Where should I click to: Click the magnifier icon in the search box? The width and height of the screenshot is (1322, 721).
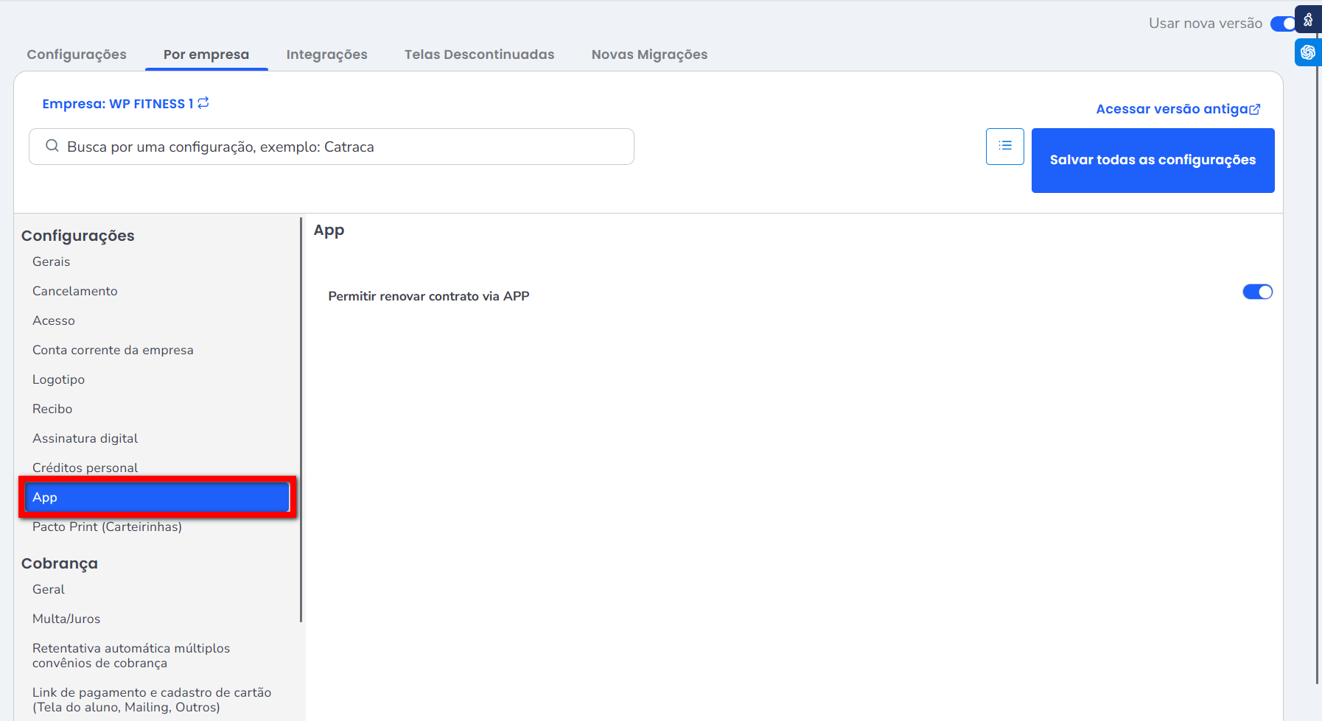tap(52, 146)
